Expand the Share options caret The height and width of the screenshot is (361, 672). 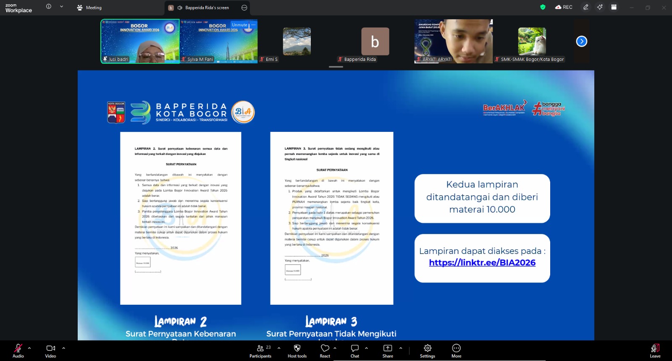(x=401, y=348)
